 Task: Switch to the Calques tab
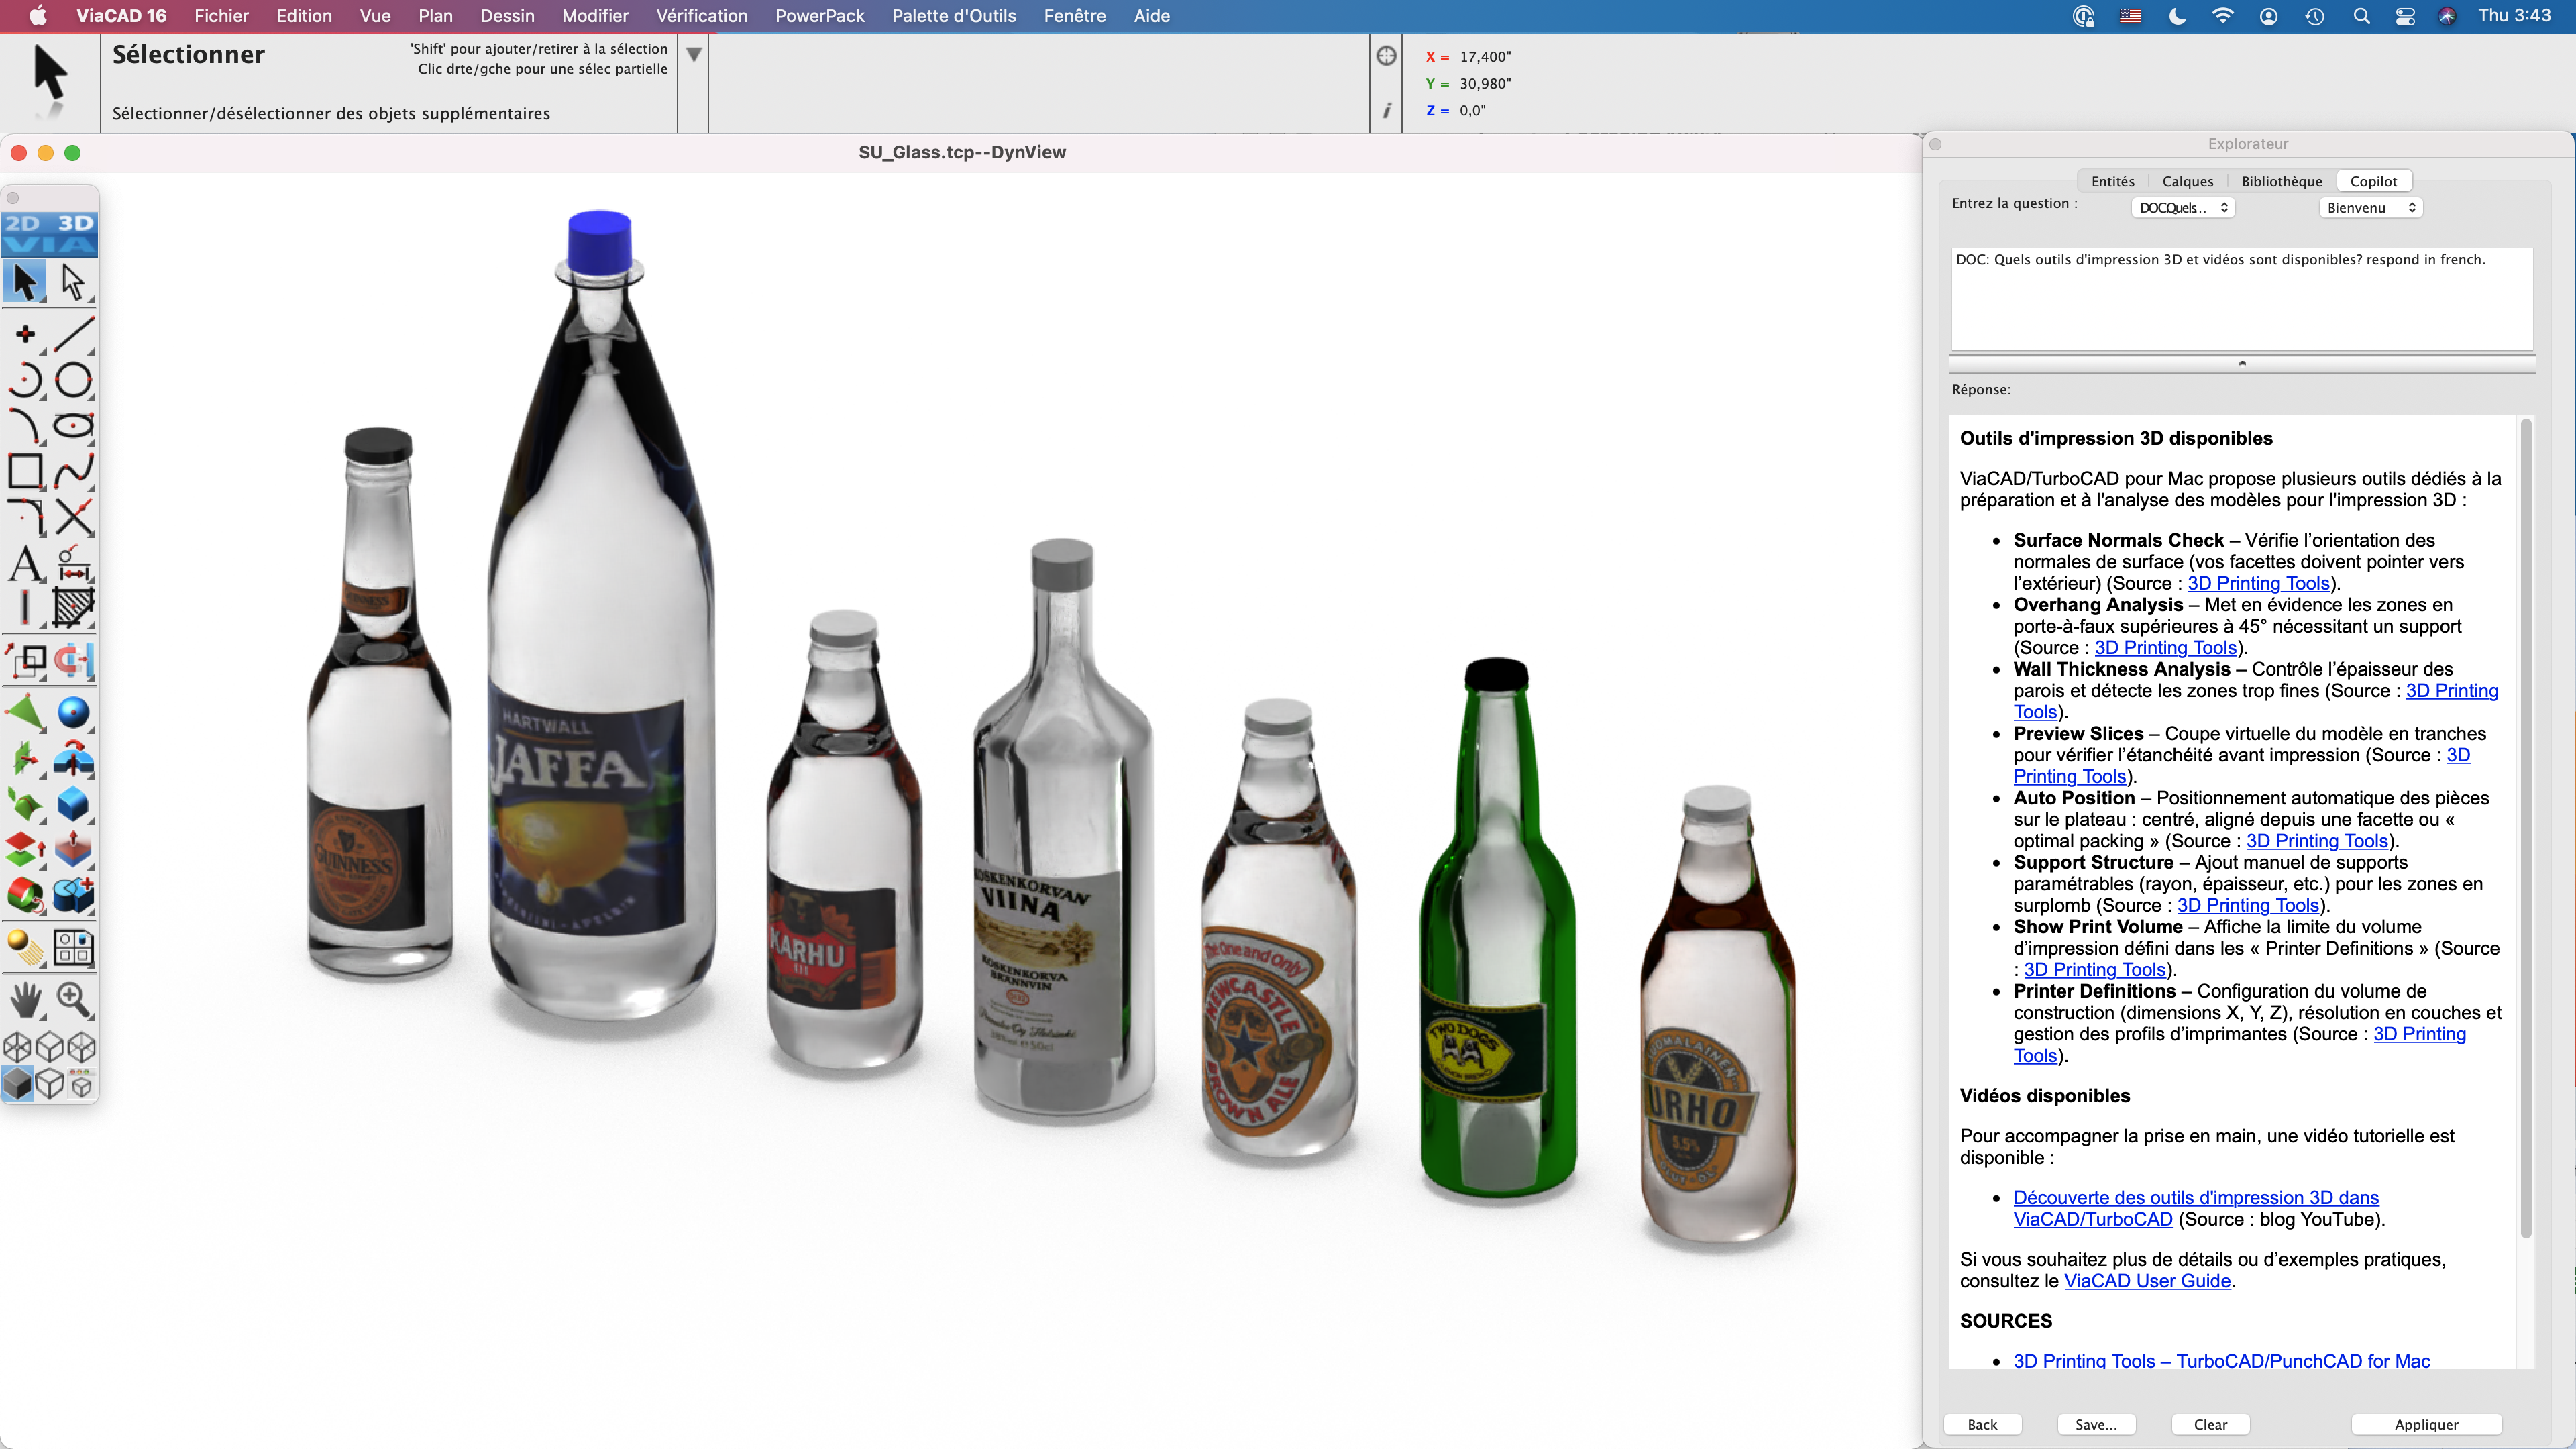pyautogui.click(x=2187, y=181)
